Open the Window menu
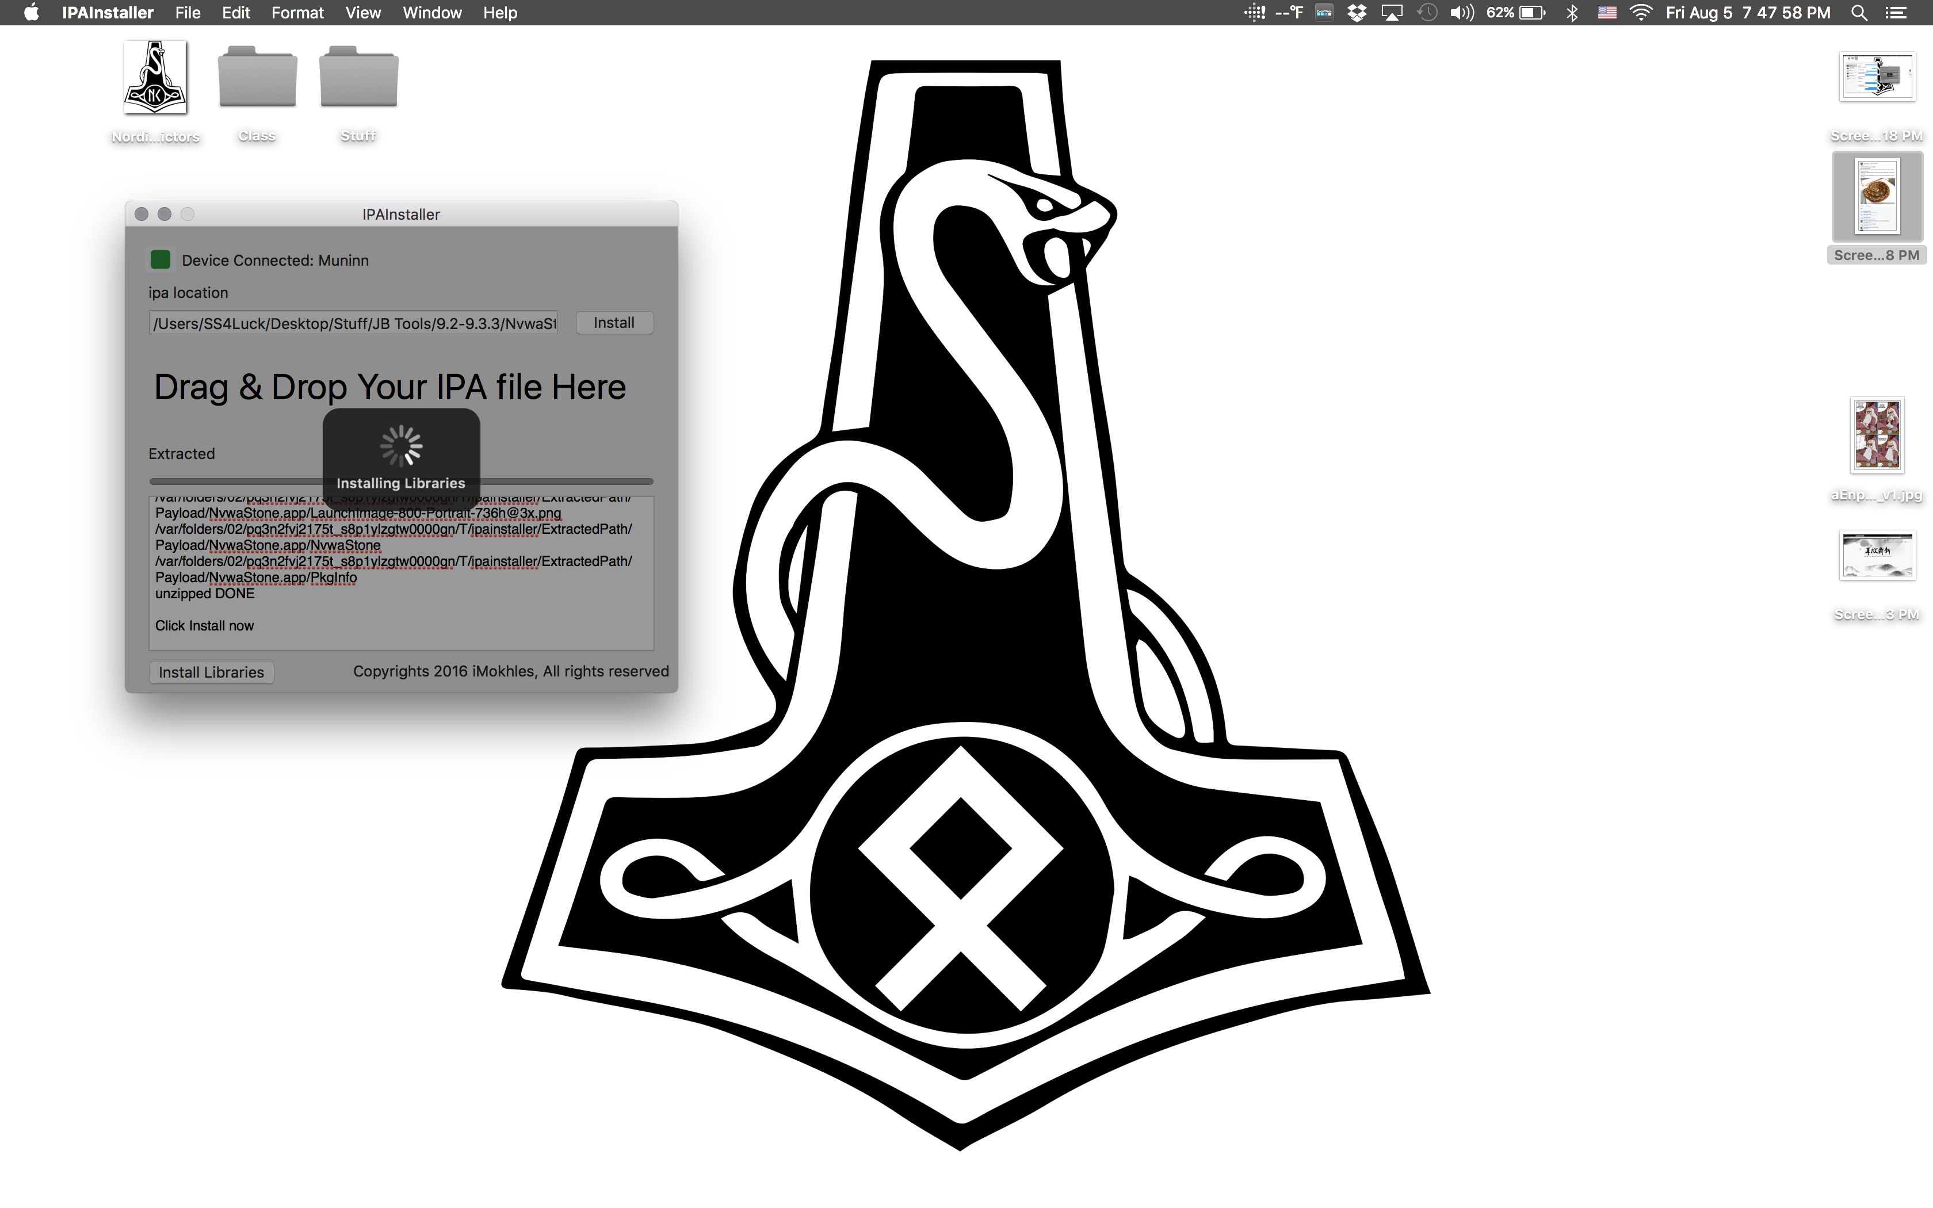This screenshot has height=1208, width=1933. 432,13
